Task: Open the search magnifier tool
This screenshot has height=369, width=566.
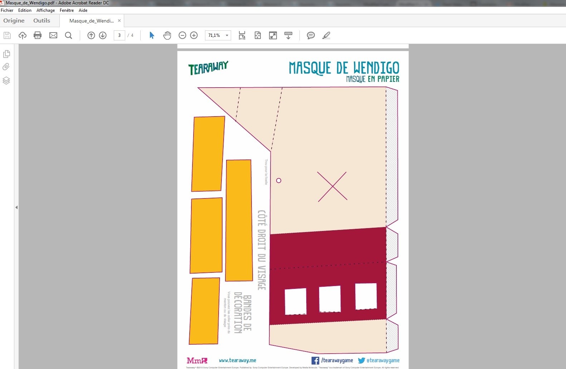Action: tap(68, 35)
